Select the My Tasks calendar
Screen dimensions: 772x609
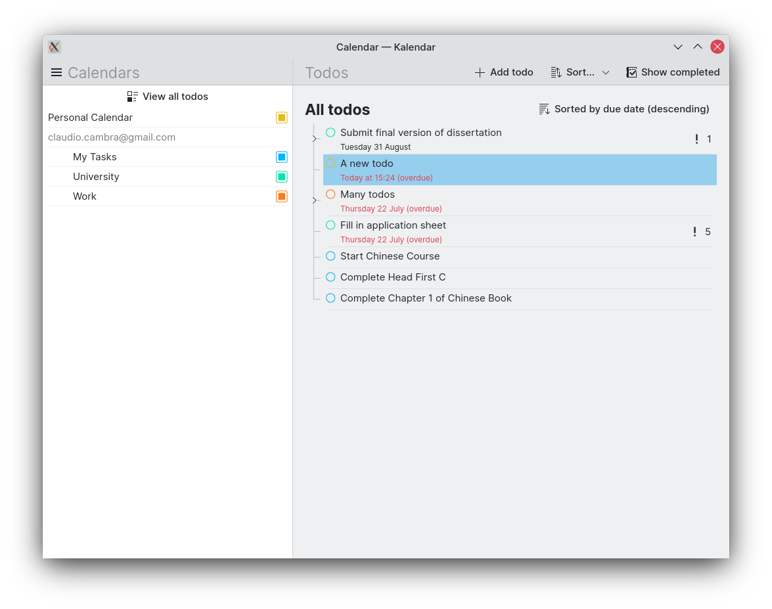[168, 157]
